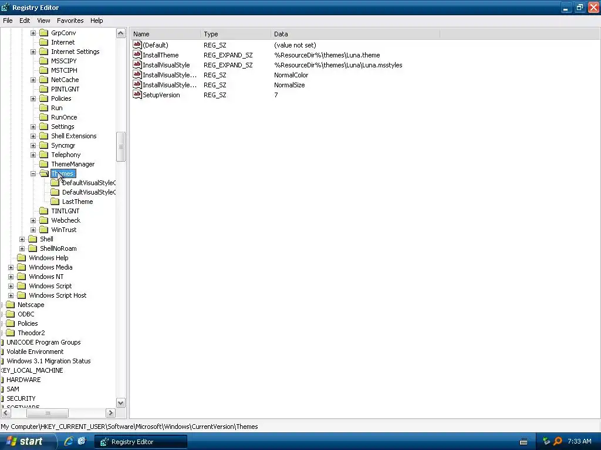Click the (Default) value string icon

(x=137, y=45)
